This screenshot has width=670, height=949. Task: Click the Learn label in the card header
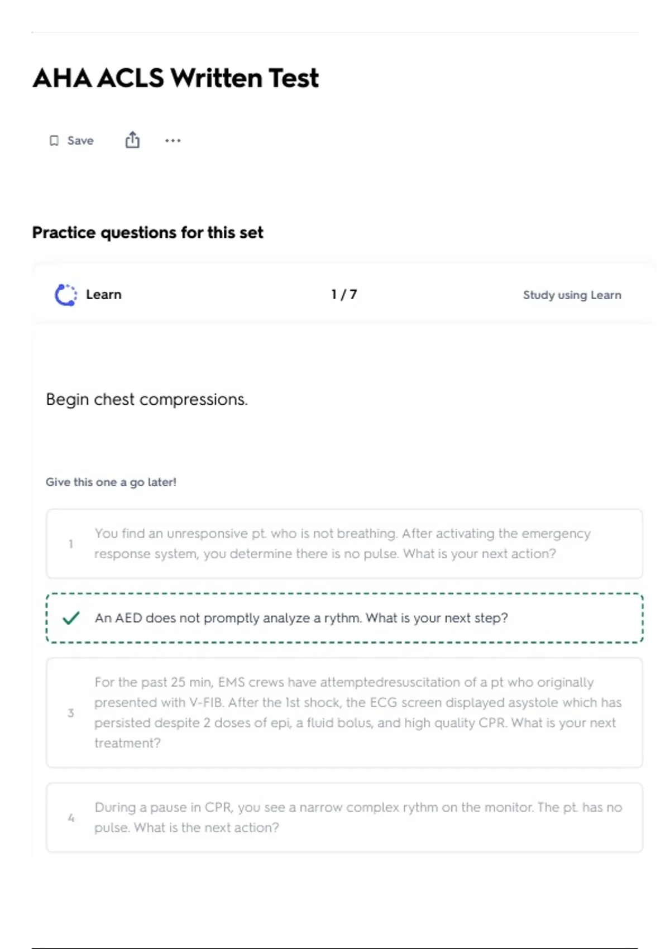point(104,295)
